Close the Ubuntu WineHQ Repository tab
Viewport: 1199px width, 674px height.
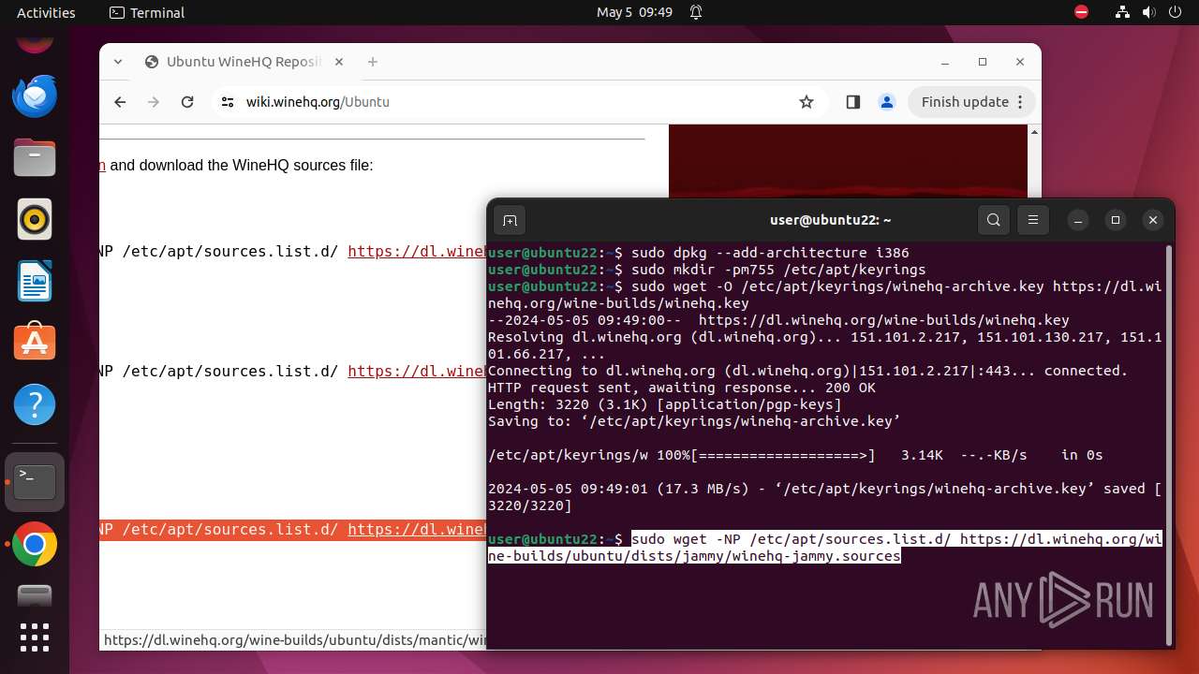(339, 62)
